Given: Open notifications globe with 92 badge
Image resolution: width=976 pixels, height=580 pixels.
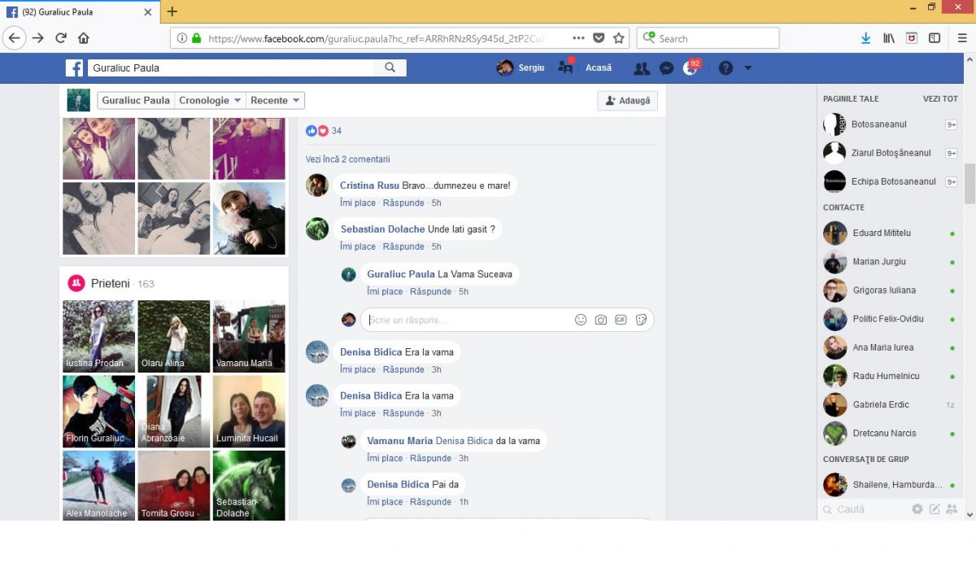Looking at the screenshot, I should [x=690, y=68].
